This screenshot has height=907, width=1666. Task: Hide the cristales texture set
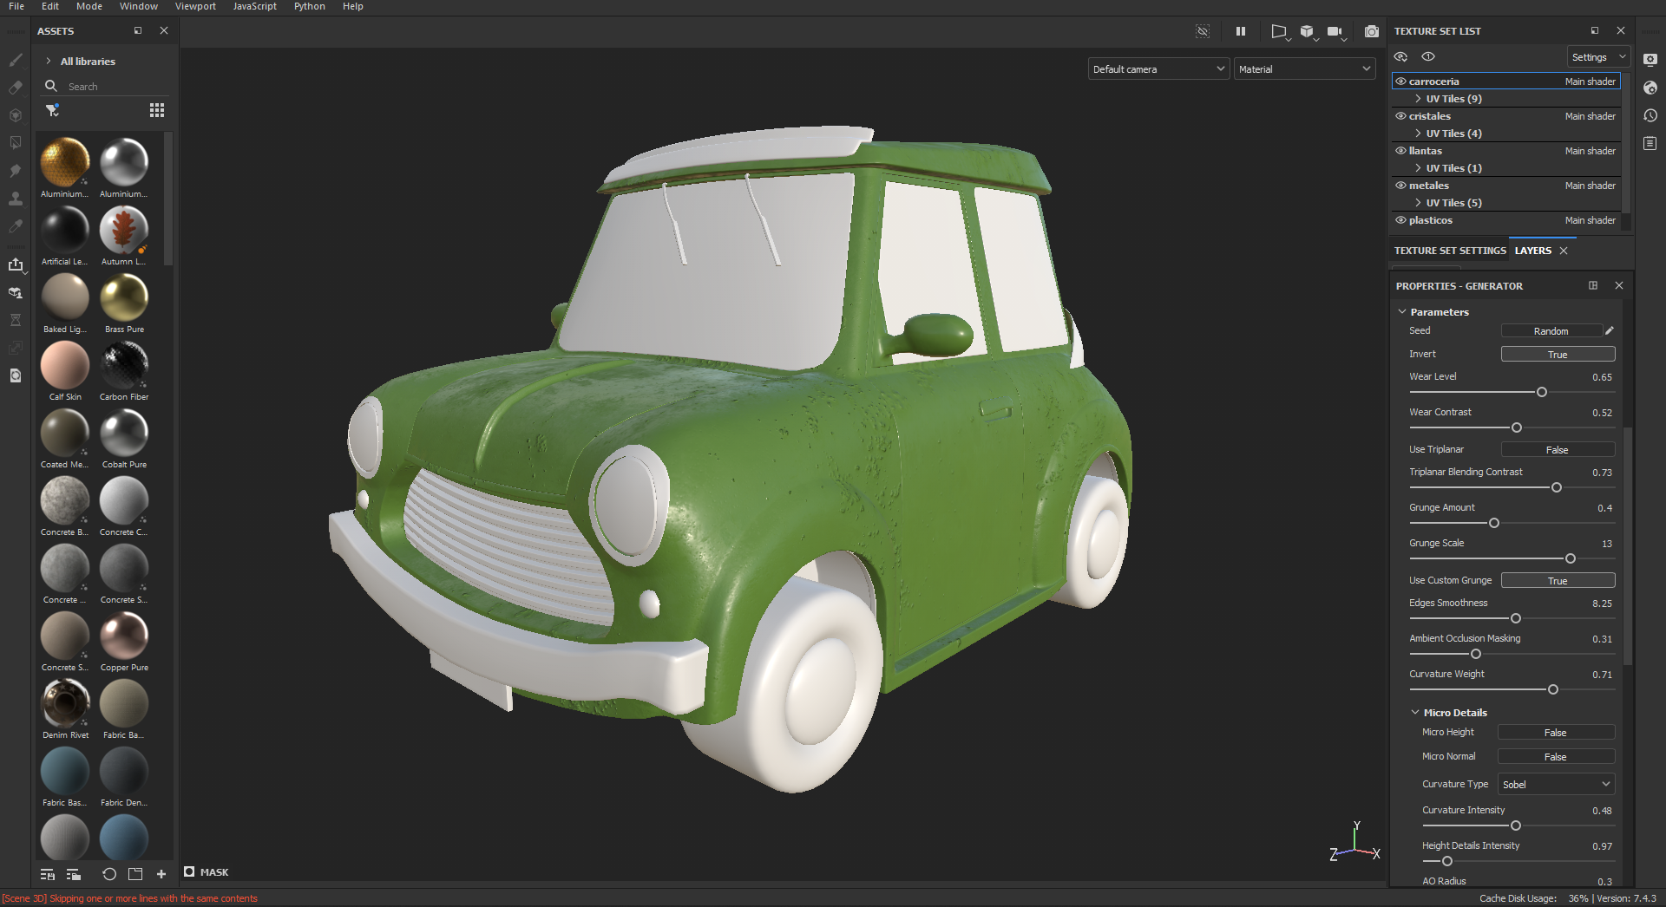point(1400,116)
